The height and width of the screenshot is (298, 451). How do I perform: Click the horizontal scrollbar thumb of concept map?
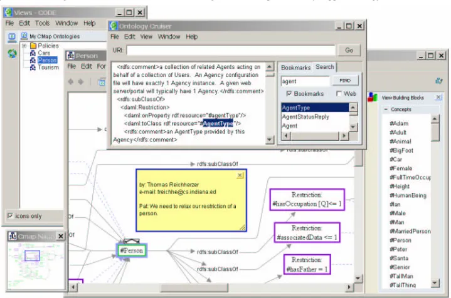[x=194, y=287]
